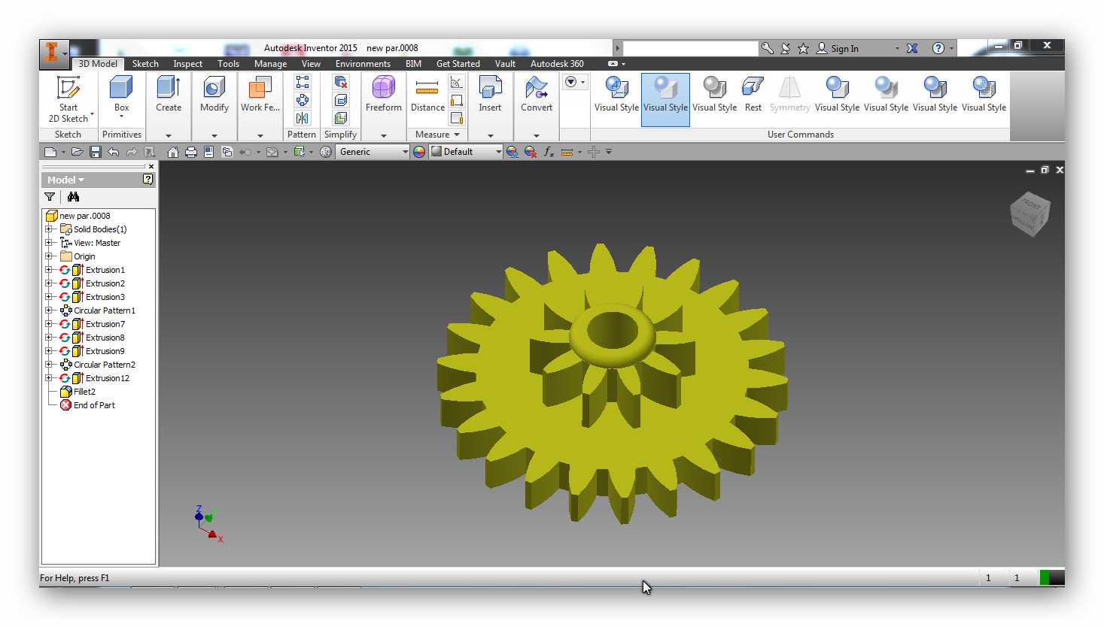Image resolution: width=1104 pixels, height=627 pixels.
Task: Click the Circular Pattern icon in Pattern panel
Action: click(303, 100)
